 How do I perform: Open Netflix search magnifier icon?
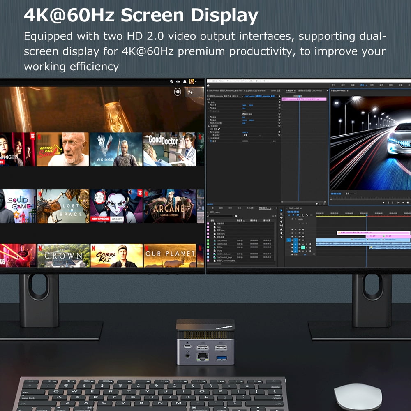[171, 81]
